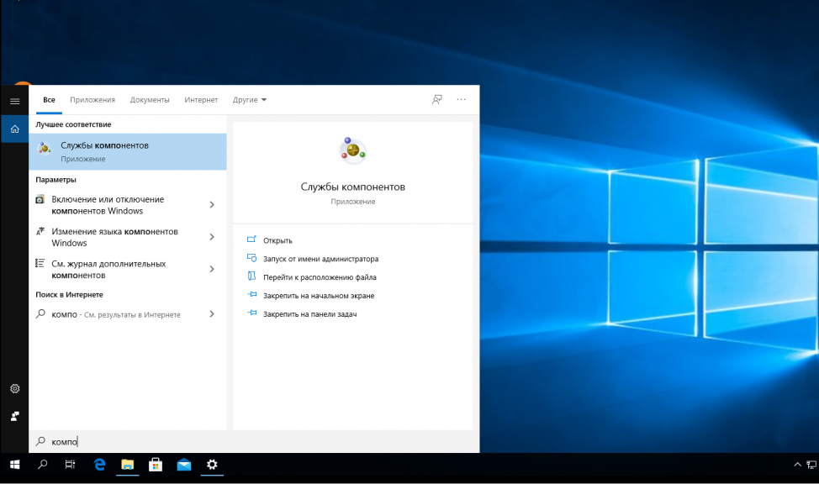Screen dimensions: 819x484
Task: Open Microsoft Edge from the taskbar
Action: tap(99, 464)
